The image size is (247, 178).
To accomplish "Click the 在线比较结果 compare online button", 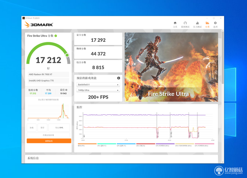I will click(48, 135).
